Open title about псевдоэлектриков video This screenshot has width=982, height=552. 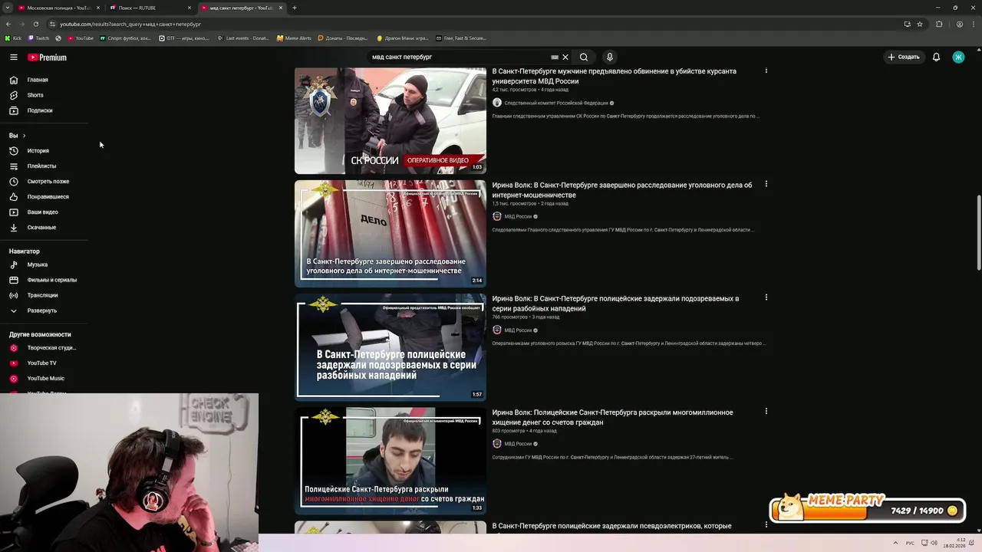tap(611, 527)
